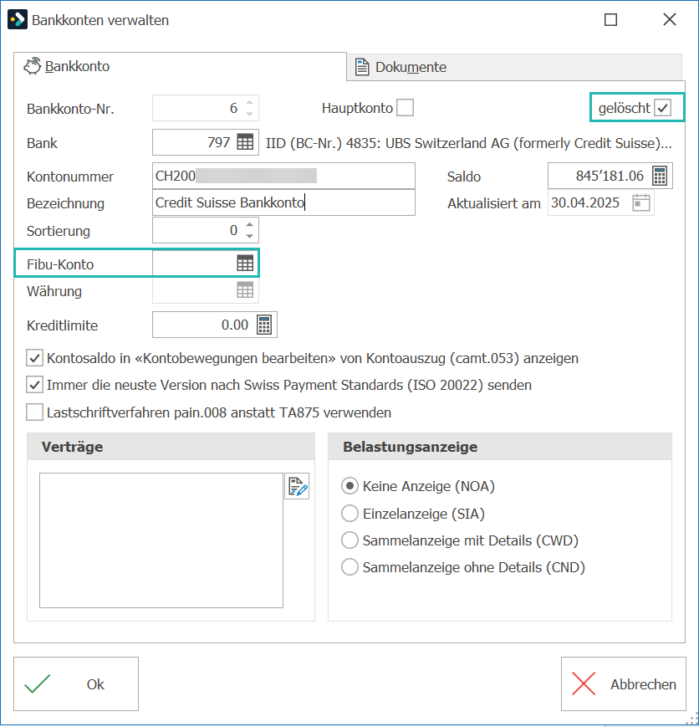Open the Kreditlimite calculator icon
Image resolution: width=699 pixels, height=727 pixels.
(x=264, y=325)
